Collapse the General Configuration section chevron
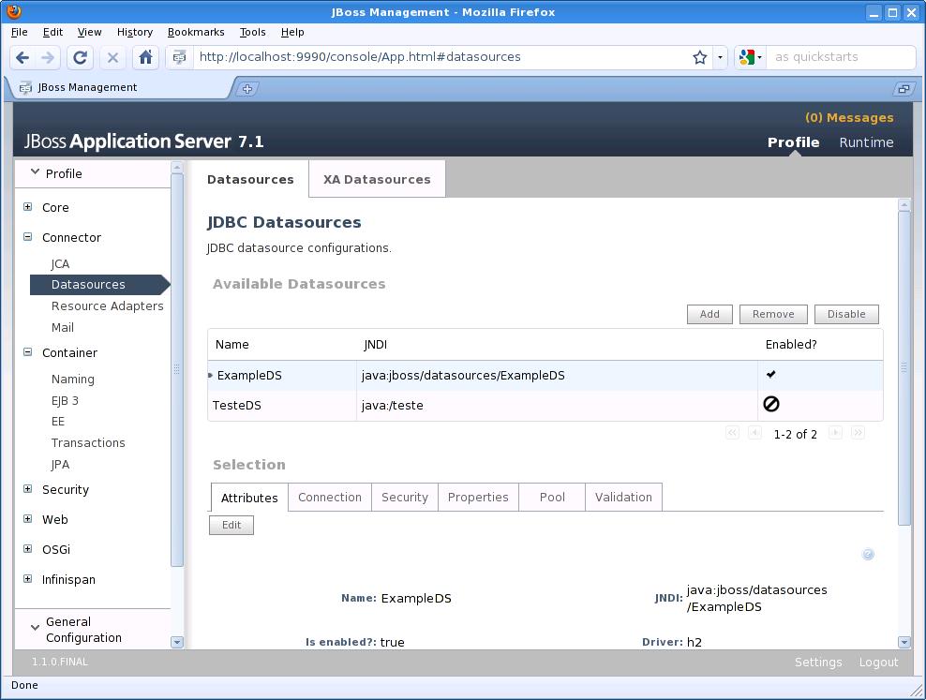Image resolution: width=926 pixels, height=700 pixels. (36, 628)
